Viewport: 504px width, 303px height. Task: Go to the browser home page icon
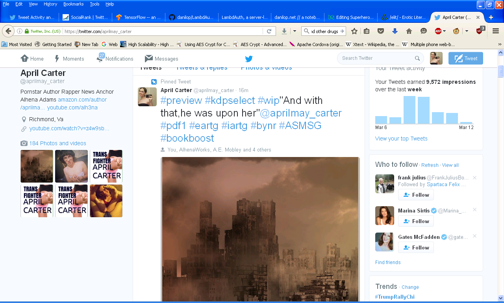[409, 31]
